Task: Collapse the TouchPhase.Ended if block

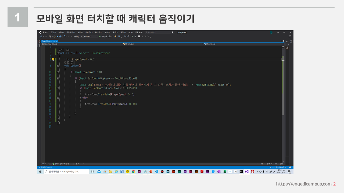Action: (58, 79)
